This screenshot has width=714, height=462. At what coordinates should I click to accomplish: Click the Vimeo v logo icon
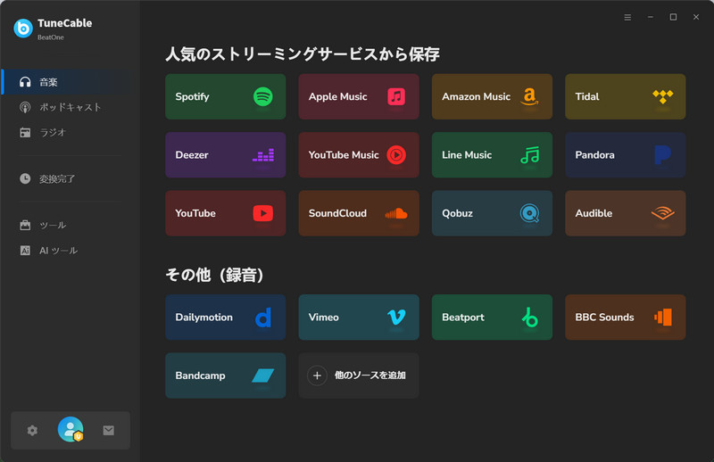pyautogui.click(x=396, y=318)
